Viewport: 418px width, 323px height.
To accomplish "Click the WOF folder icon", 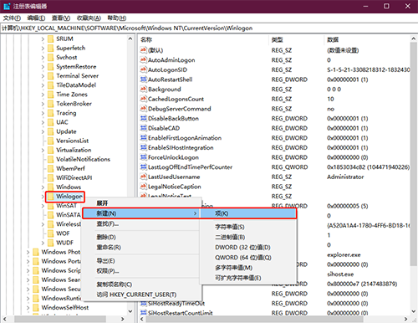I will [50, 233].
